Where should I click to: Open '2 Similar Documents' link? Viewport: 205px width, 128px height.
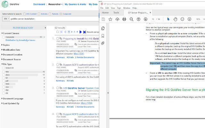[85, 57]
